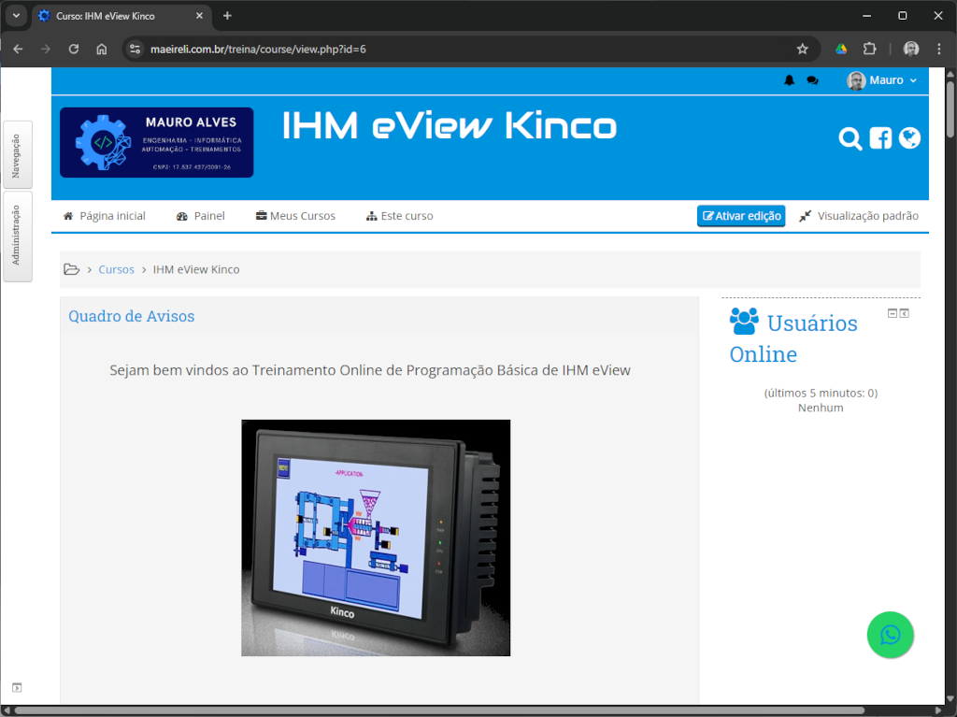Click the browser back arrow

tap(19, 49)
